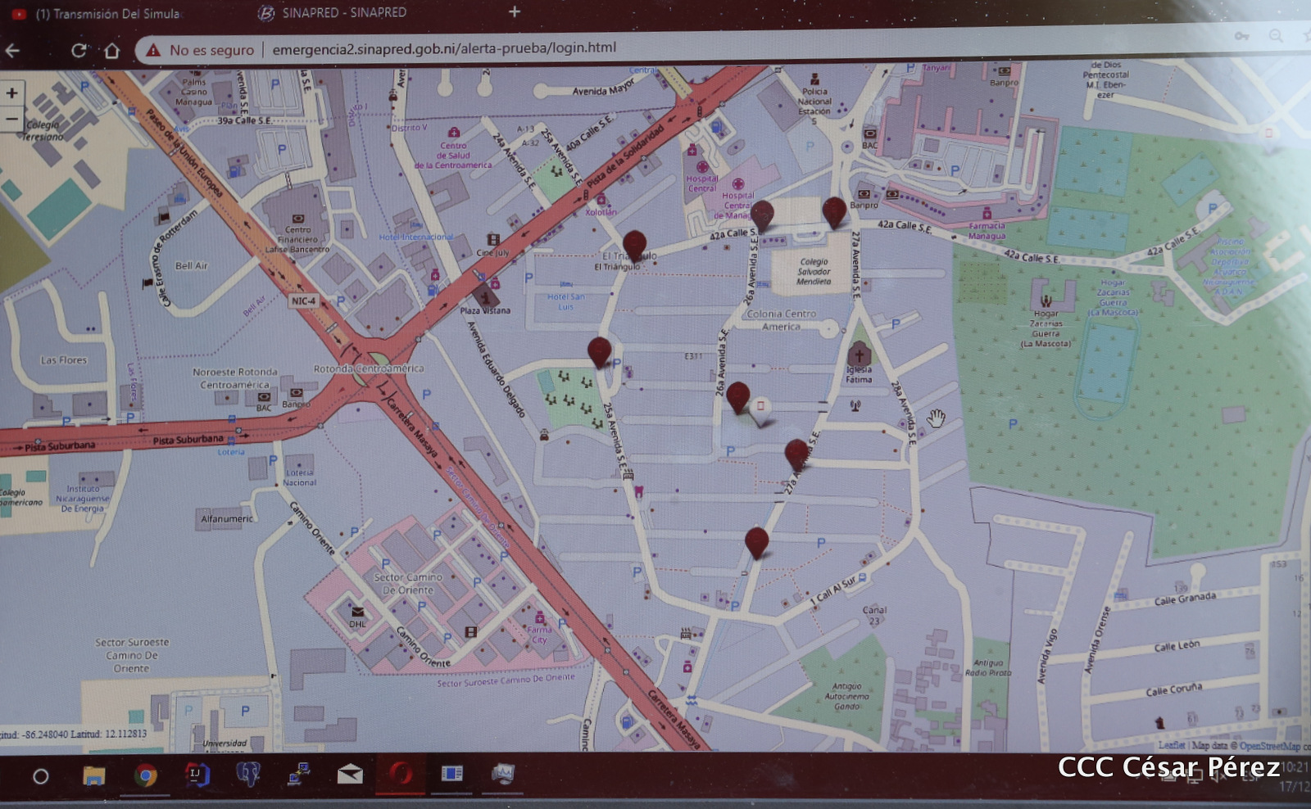Click the Pista Suburbana road label
This screenshot has height=809, width=1311.
[x=188, y=440]
